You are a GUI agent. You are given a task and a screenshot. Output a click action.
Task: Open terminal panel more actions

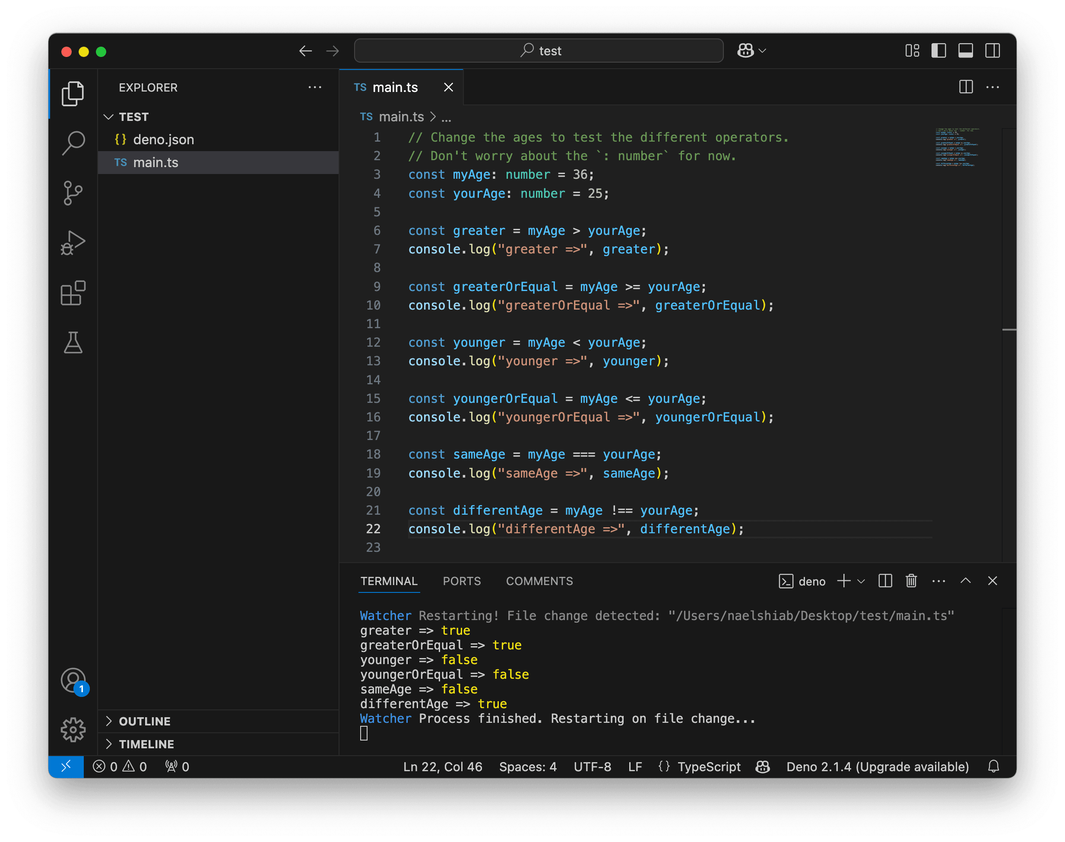938,581
